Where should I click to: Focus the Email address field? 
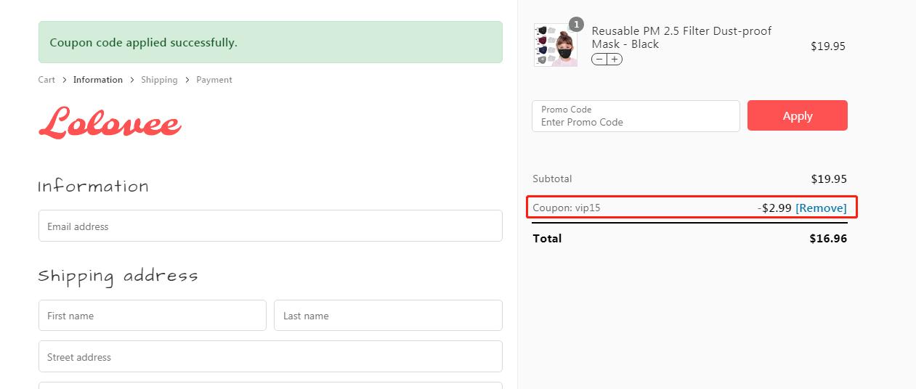[x=270, y=226]
